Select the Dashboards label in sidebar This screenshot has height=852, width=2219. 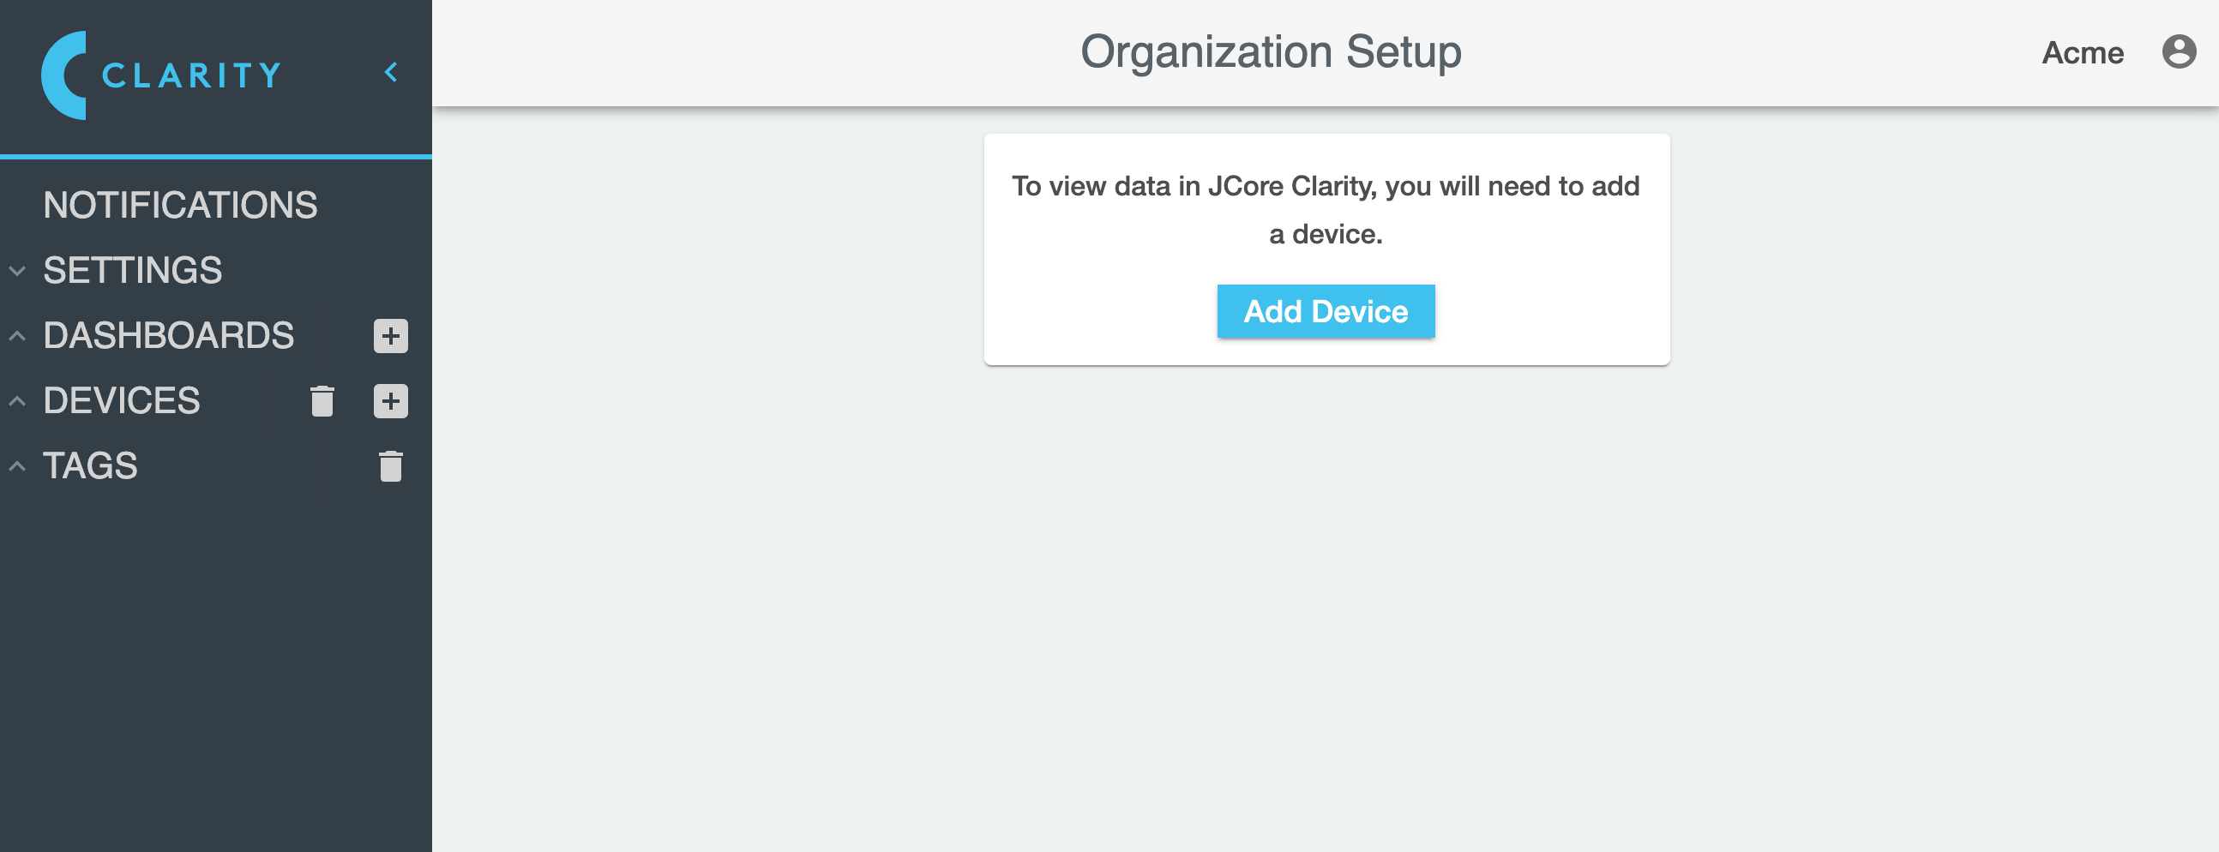(x=169, y=336)
